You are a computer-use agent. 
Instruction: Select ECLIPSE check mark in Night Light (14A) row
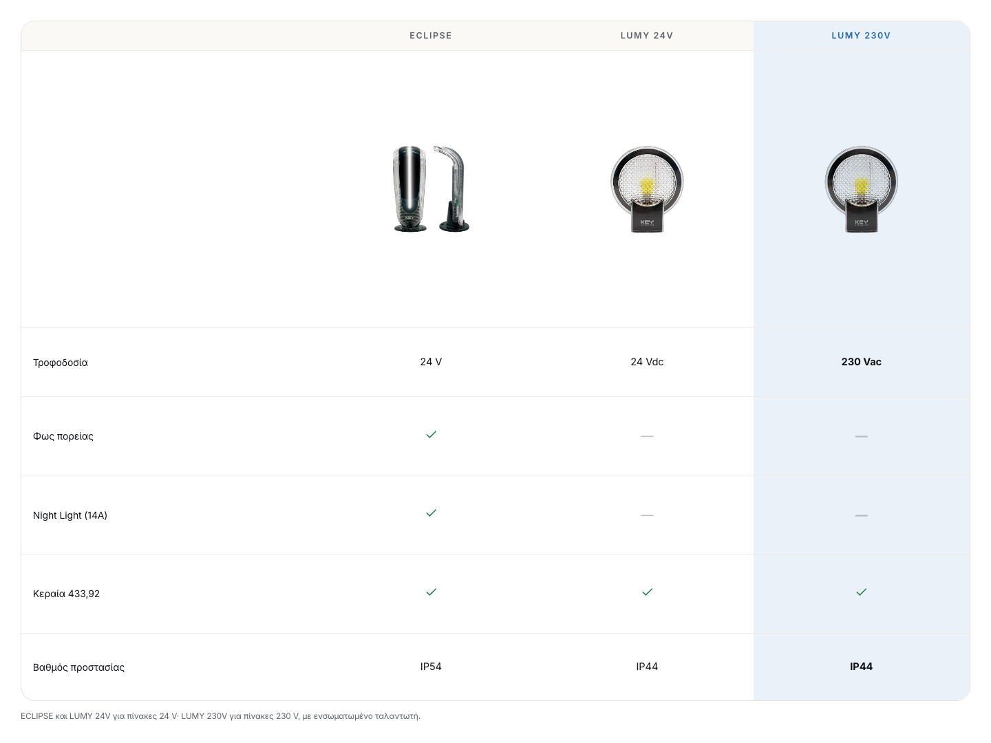pos(431,513)
